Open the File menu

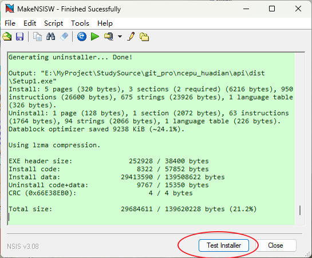click(x=10, y=23)
